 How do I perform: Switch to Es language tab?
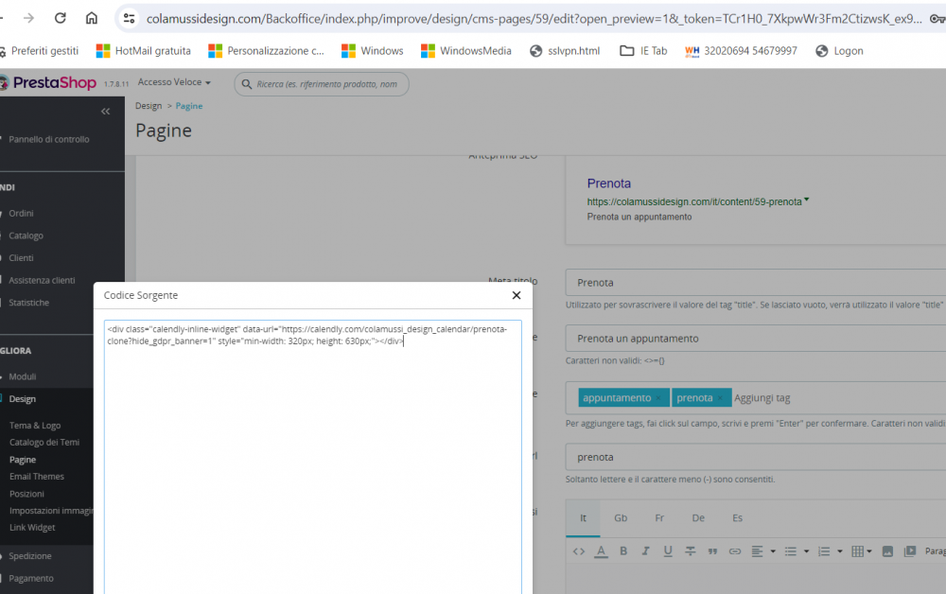coord(737,518)
